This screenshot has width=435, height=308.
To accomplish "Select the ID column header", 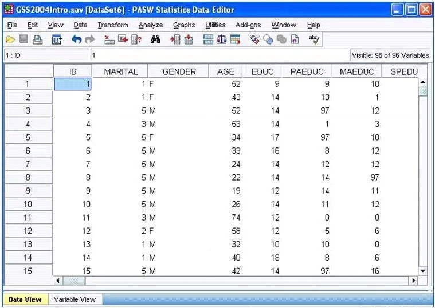I will pos(72,71).
